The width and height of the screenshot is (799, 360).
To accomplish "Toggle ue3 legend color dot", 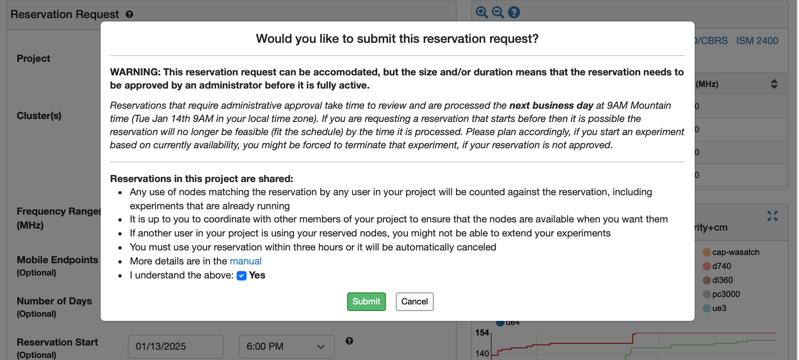I will point(707,308).
